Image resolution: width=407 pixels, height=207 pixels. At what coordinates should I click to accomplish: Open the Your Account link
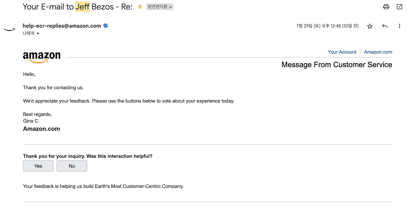coord(342,52)
